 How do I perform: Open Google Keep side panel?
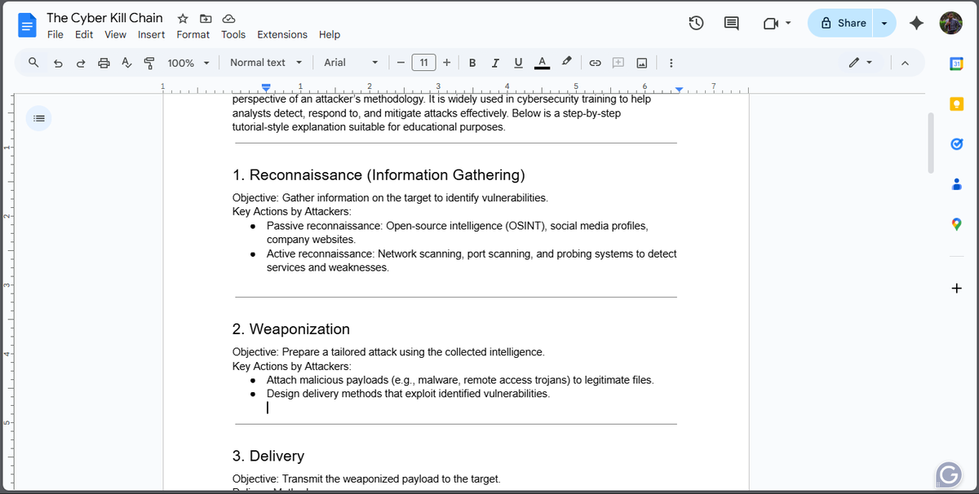(956, 104)
